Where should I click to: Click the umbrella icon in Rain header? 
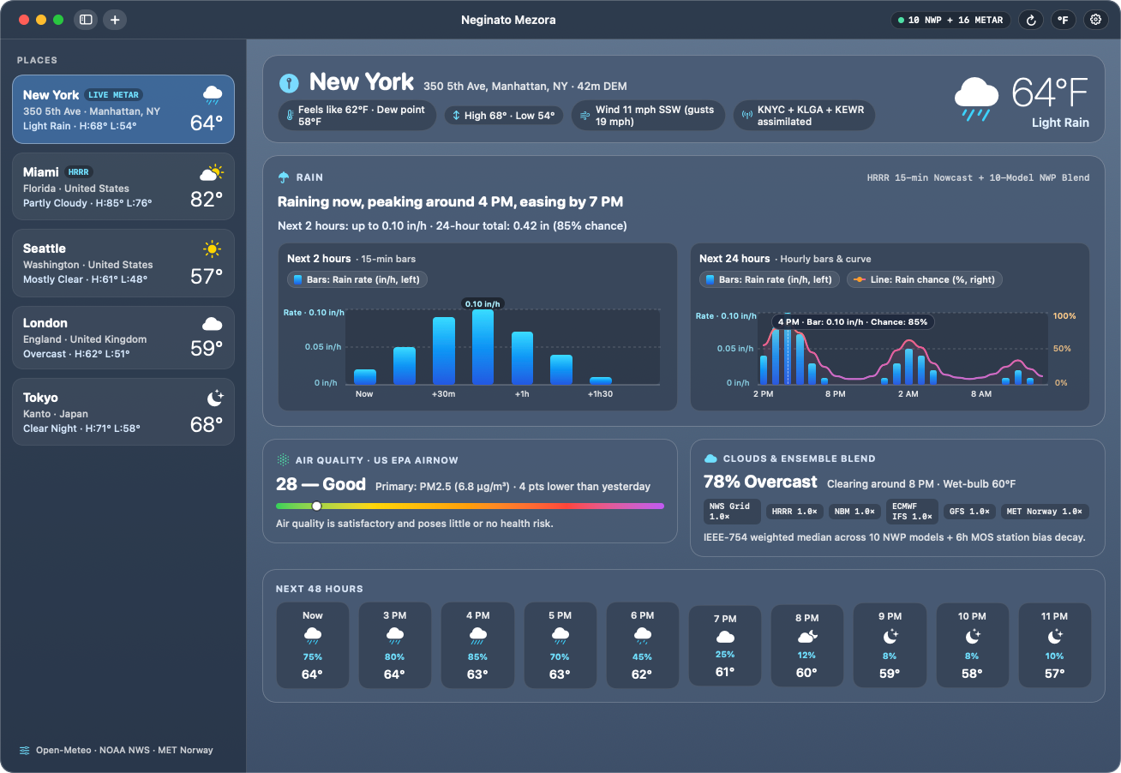click(x=284, y=177)
